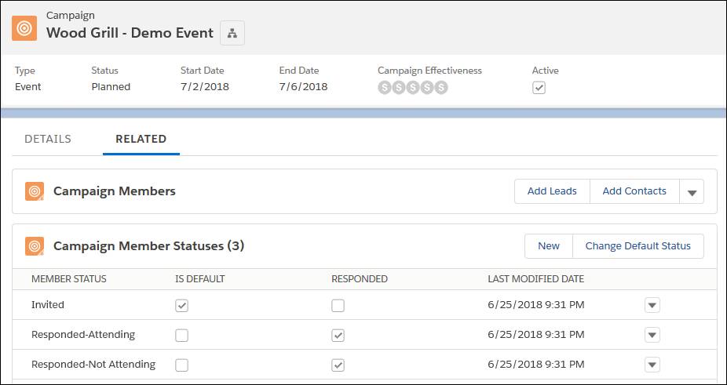Screen dimensions: 727x385
Task: Click the Campaign Members section icon
Action: tap(35, 191)
